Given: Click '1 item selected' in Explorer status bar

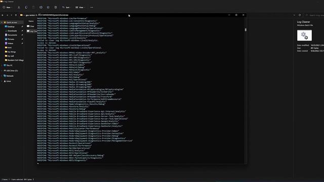Looking at the screenshot, I should pyautogui.click(x=17, y=179).
